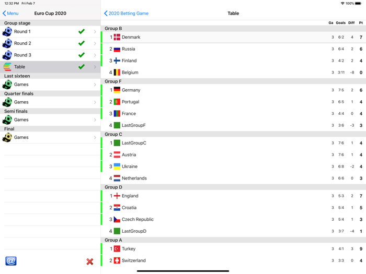
Task: Select the Round 2 label
Action: [22, 43]
